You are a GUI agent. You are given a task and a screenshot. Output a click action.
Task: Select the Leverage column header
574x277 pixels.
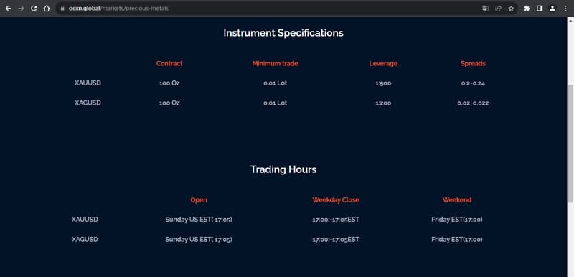coord(383,64)
